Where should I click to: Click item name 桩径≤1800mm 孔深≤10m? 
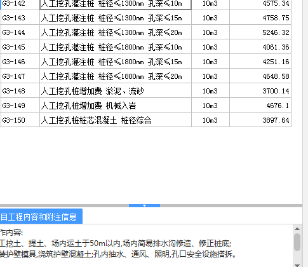point(116,47)
